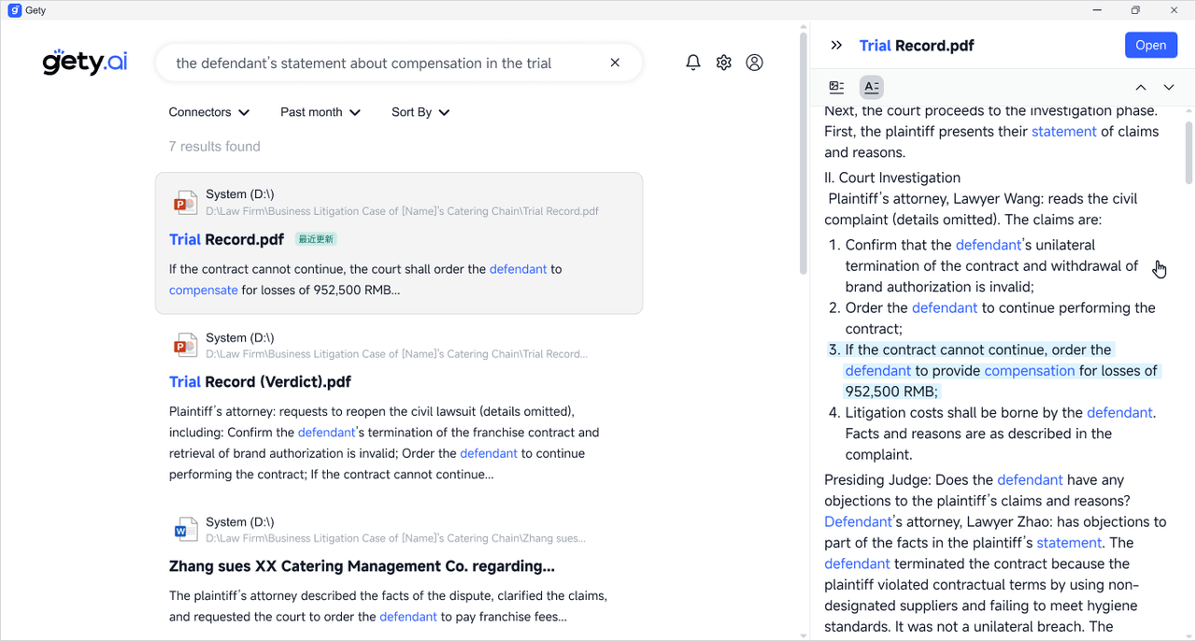Click the Word file icon for Zhang result
The width and height of the screenshot is (1196, 641).
(x=185, y=531)
